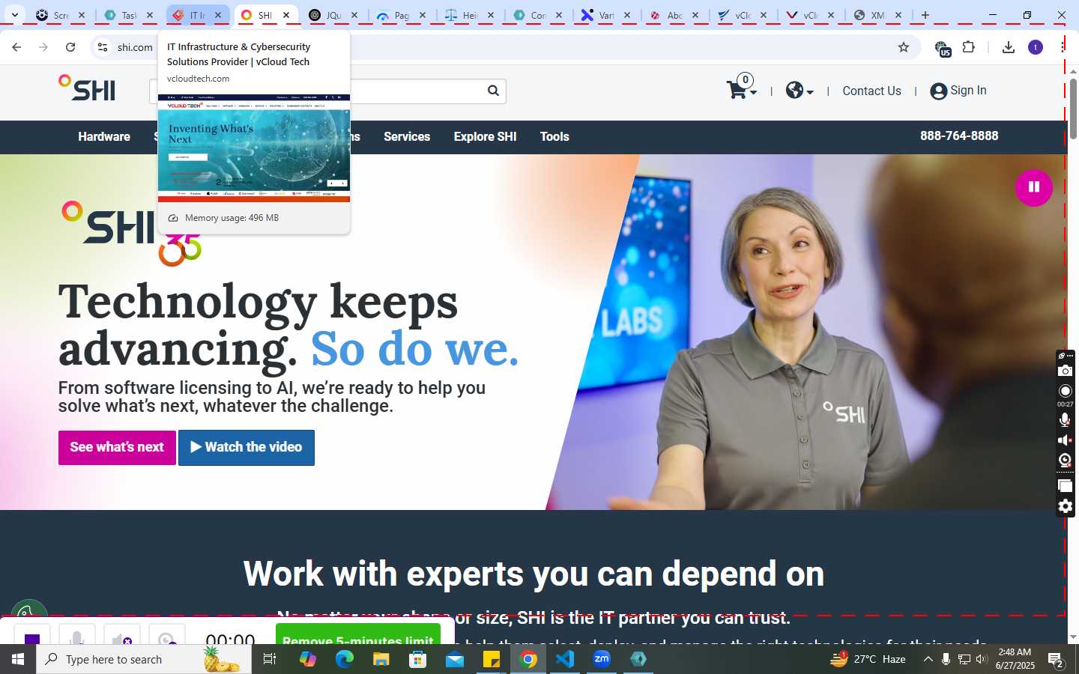Open the Explore SHI menu
Viewport: 1079px width, 674px height.
pos(485,136)
